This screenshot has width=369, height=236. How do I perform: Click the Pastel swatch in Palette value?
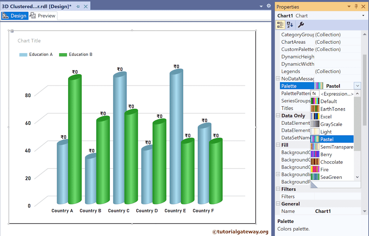pos(319,86)
